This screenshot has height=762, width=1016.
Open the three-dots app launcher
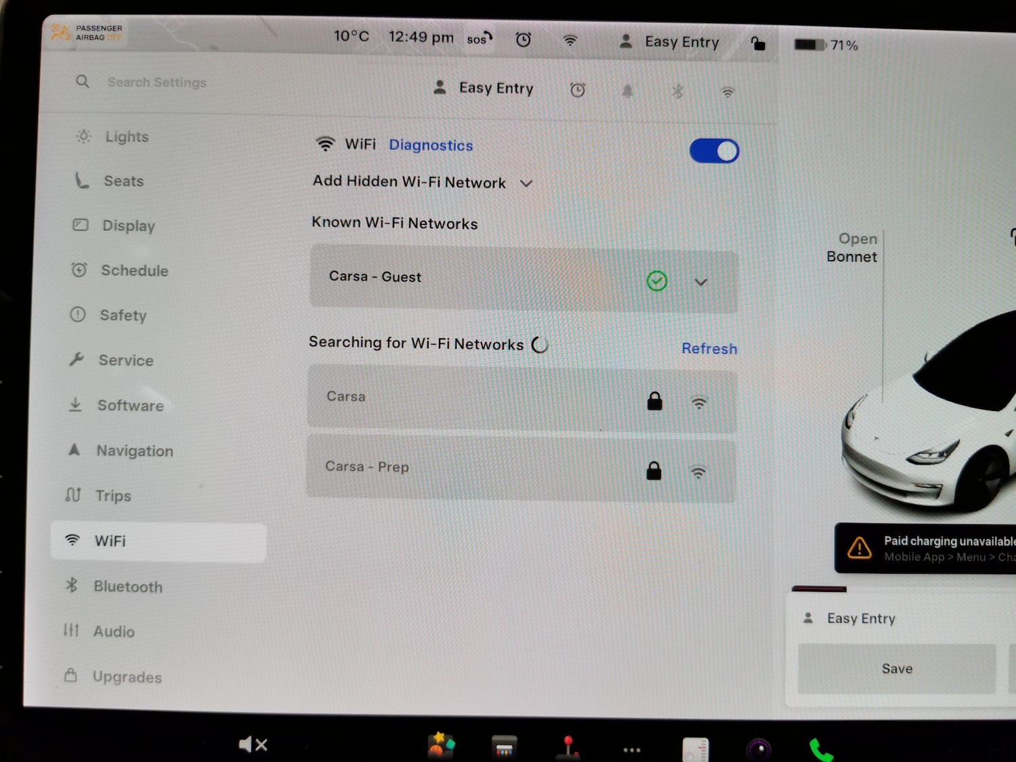[x=631, y=750]
